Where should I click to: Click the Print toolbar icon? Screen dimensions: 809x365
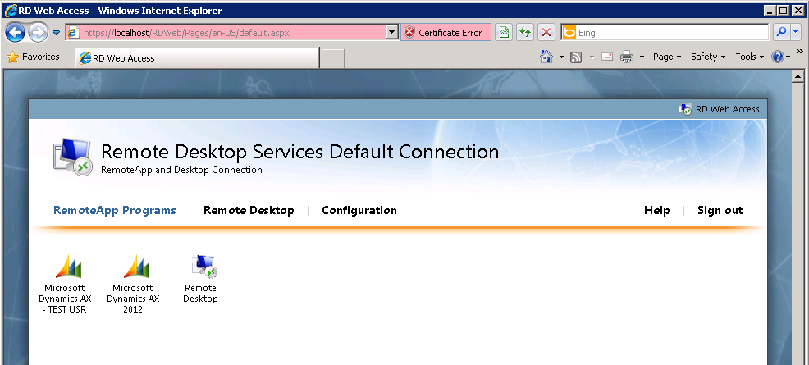[x=626, y=57]
